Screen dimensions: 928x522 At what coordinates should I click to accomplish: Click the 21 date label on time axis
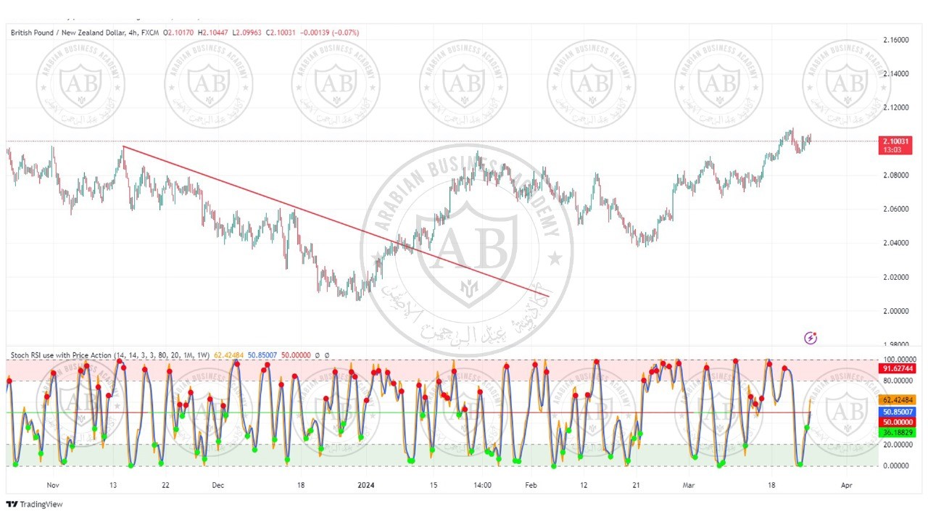(636, 485)
